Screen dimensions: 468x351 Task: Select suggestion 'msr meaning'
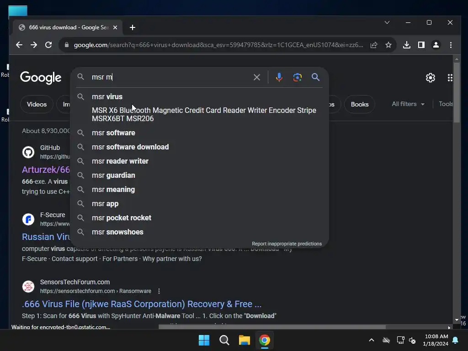tap(199, 190)
